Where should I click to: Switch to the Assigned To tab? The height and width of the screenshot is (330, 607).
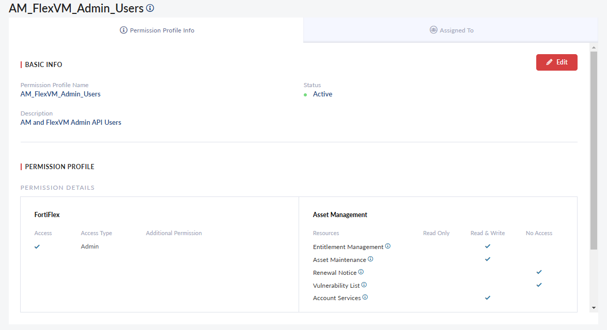click(x=451, y=30)
